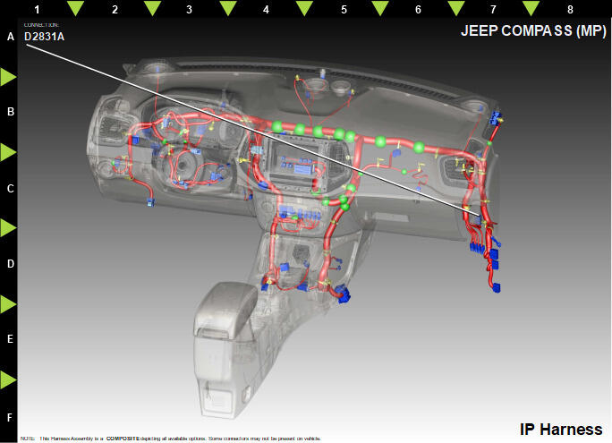Select the green marker between rows C and D
The height and width of the screenshot is (443, 612).
(9, 228)
